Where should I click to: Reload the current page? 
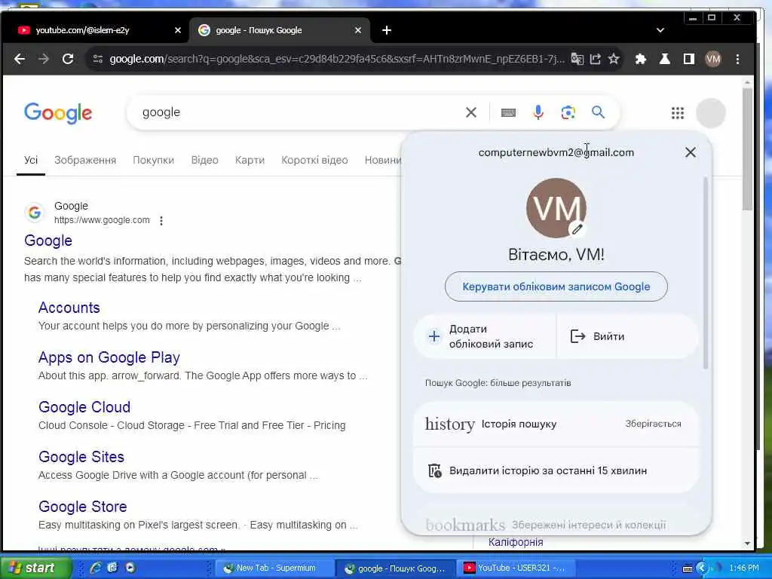68,59
